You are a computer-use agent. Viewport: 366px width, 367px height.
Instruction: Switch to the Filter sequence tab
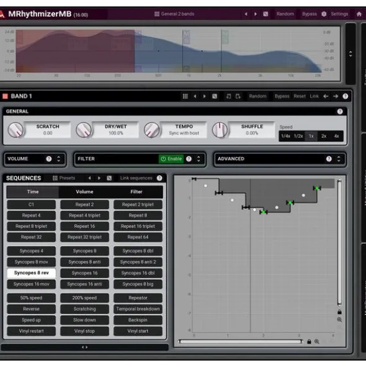pos(136,192)
